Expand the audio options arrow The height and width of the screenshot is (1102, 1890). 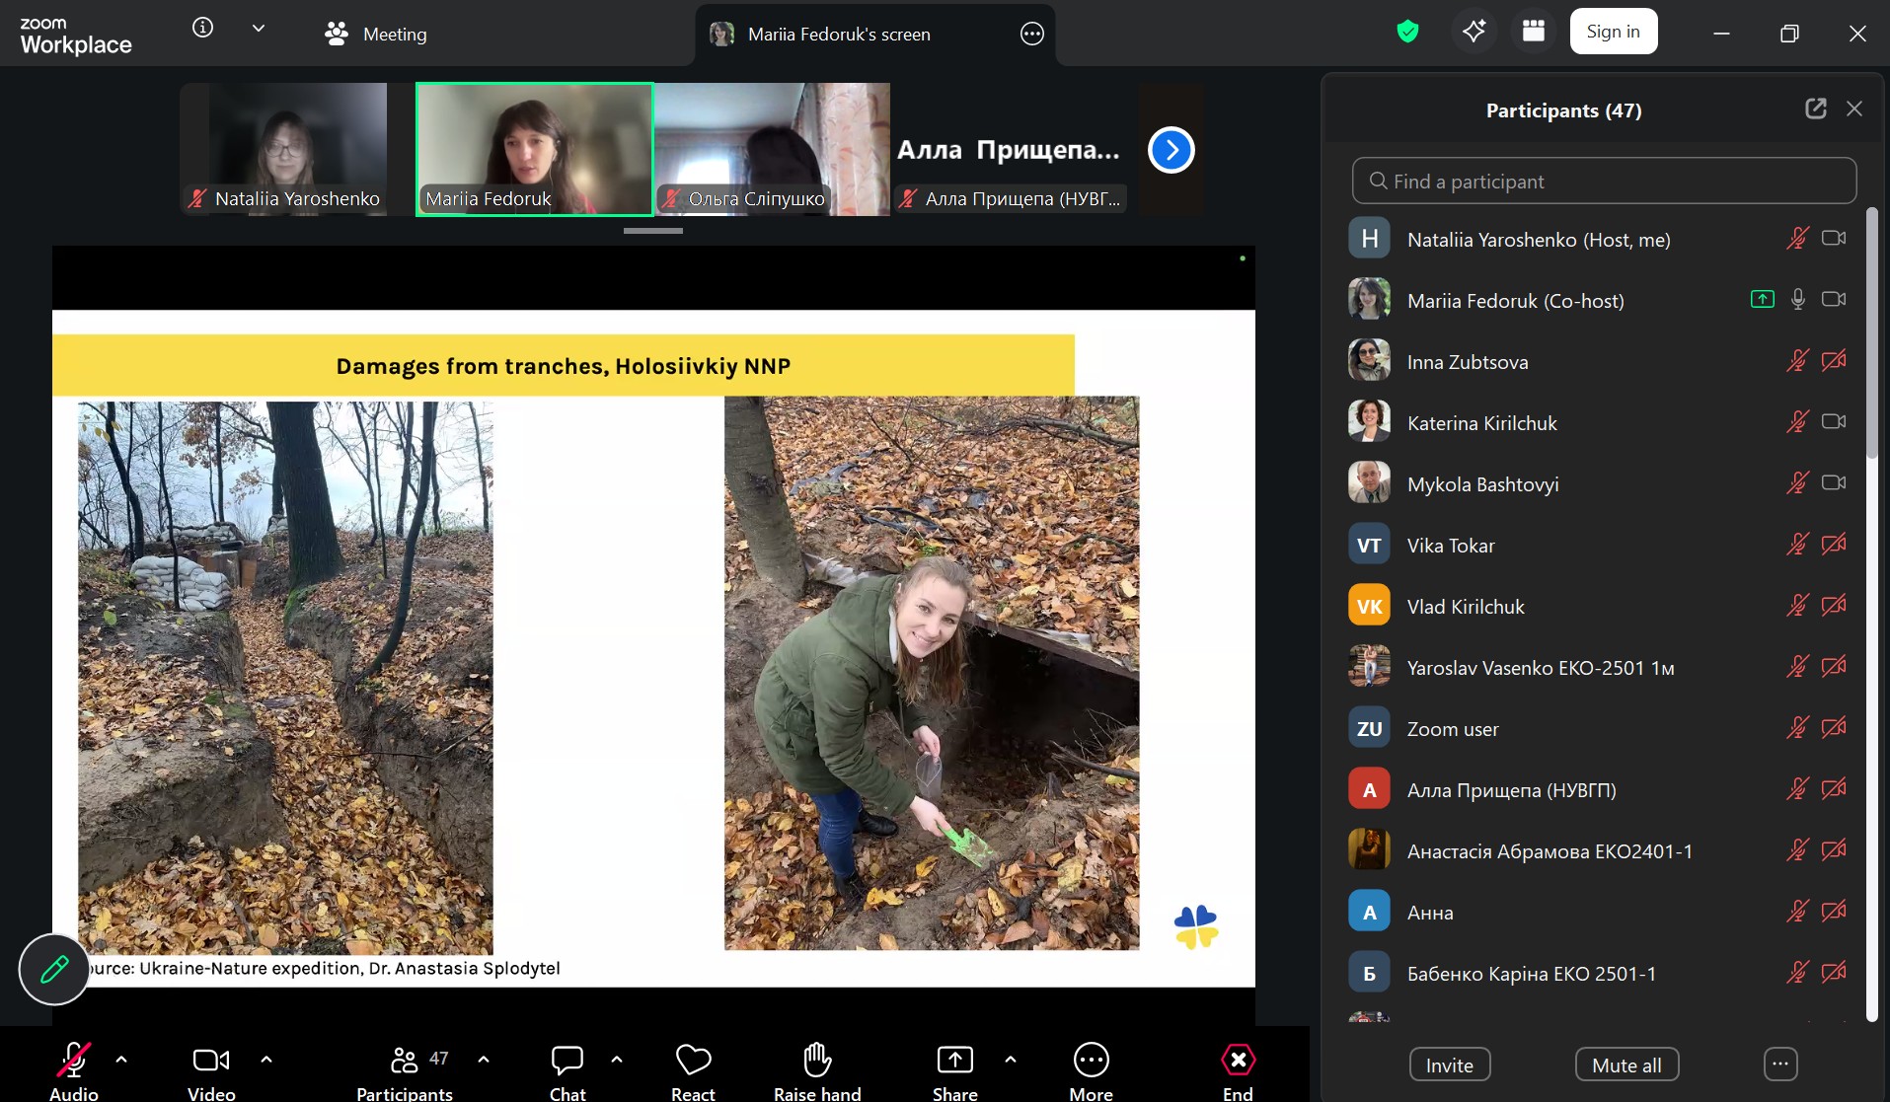(121, 1059)
